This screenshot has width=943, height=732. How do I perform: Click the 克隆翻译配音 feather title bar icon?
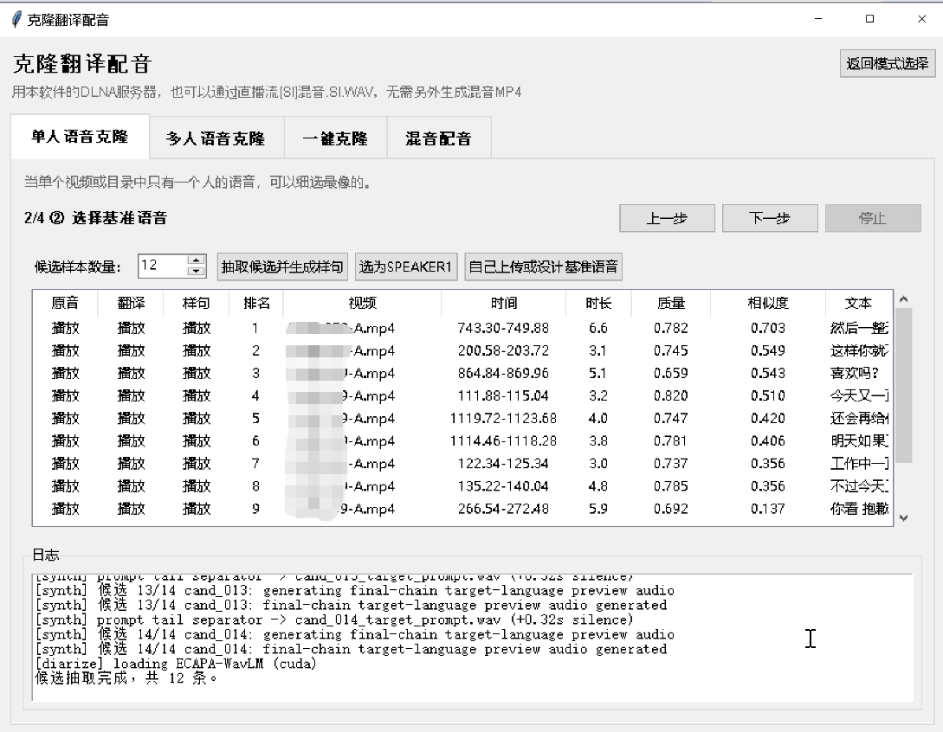[x=16, y=19]
